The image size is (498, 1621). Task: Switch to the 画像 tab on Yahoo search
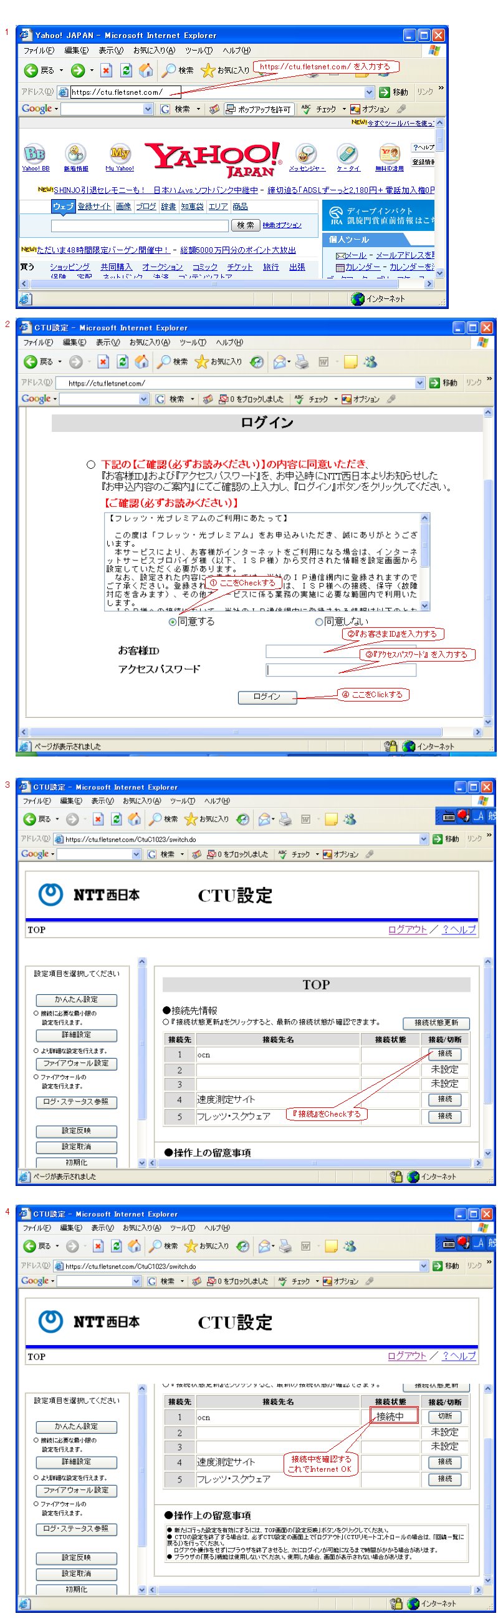[123, 207]
